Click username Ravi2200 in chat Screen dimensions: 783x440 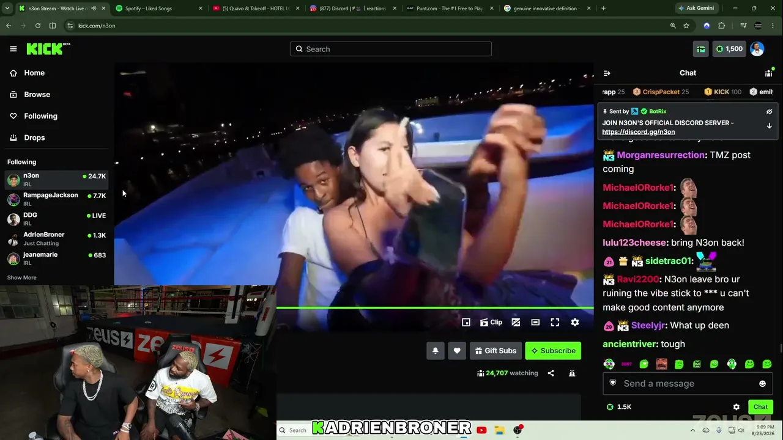pos(638,279)
